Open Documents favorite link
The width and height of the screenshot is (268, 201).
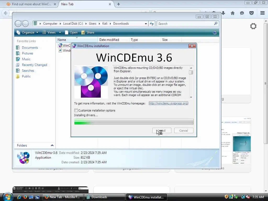(x=30, y=48)
